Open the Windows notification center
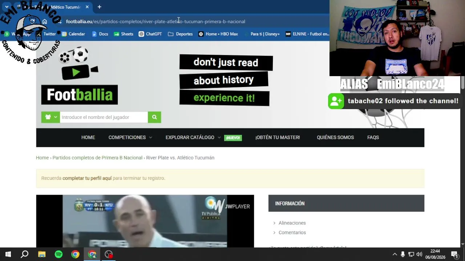Image resolution: width=465 pixels, height=261 pixels. [x=454, y=254]
